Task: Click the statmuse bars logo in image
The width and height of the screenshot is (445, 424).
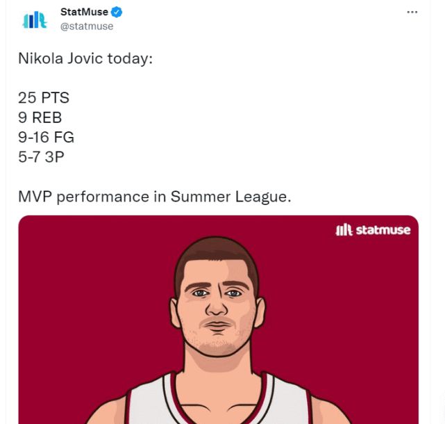Action: point(344,230)
